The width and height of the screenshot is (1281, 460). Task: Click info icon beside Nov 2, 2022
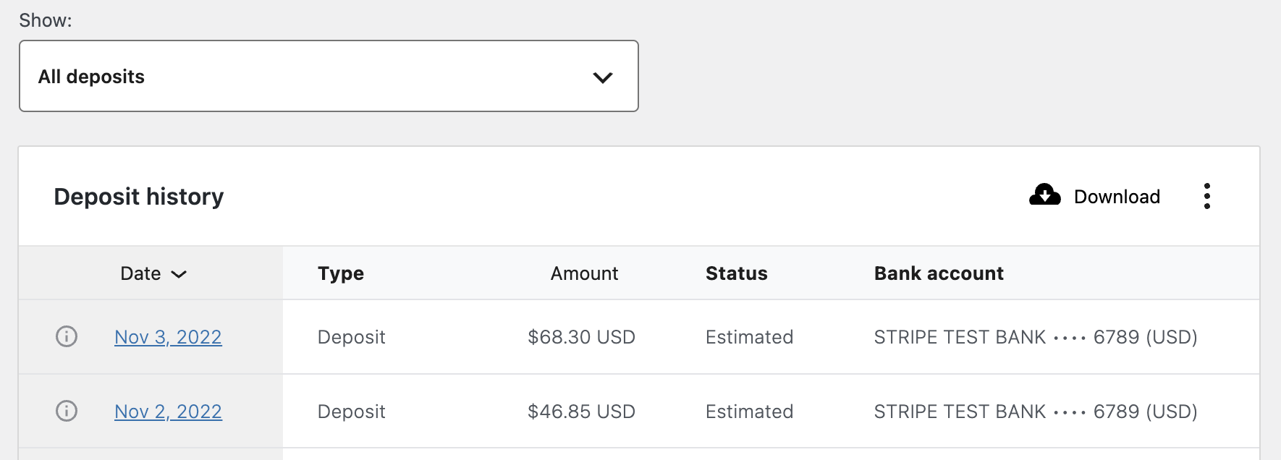pos(67,411)
